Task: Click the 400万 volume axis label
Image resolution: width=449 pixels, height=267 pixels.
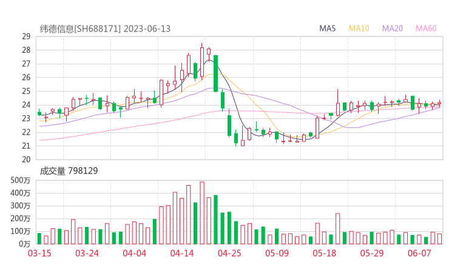Action: (21, 193)
